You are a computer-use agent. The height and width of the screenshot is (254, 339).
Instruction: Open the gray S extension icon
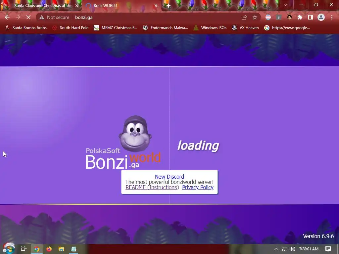pos(279,17)
